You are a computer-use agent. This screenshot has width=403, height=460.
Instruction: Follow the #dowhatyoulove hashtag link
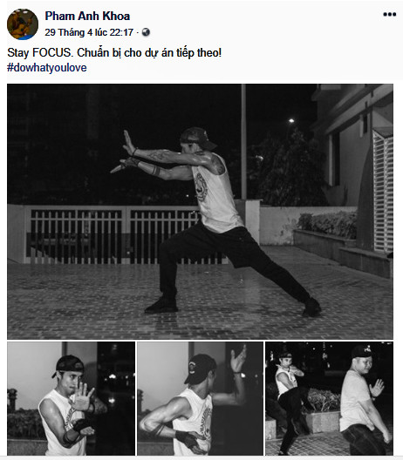pyautogui.click(x=47, y=68)
